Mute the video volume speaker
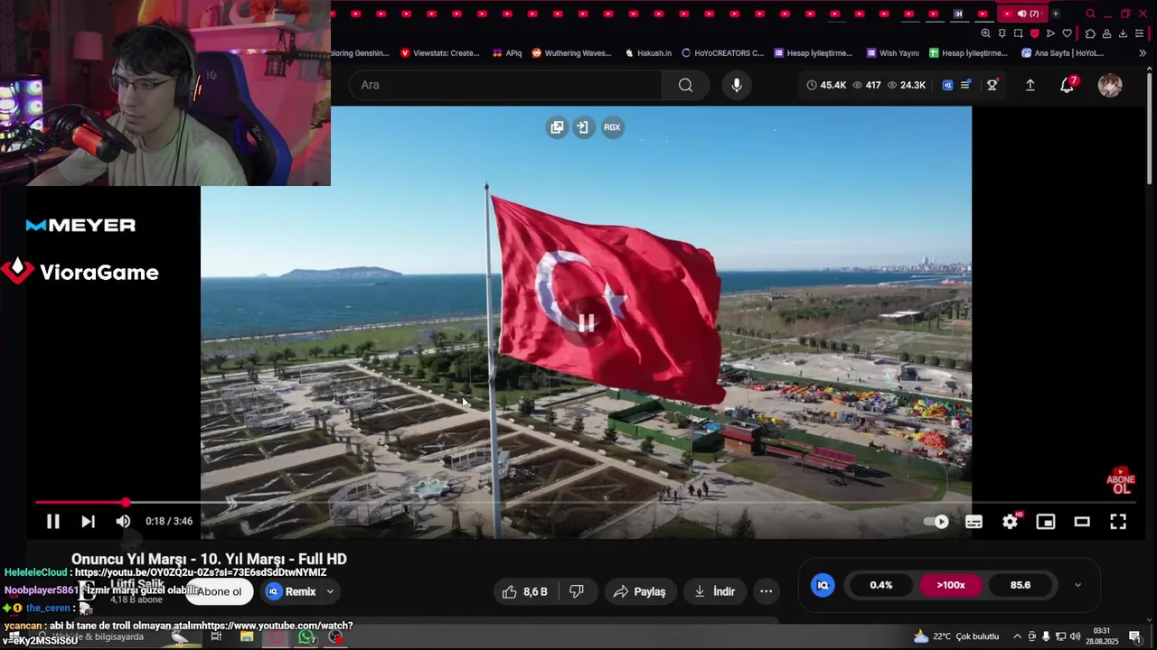 click(123, 521)
